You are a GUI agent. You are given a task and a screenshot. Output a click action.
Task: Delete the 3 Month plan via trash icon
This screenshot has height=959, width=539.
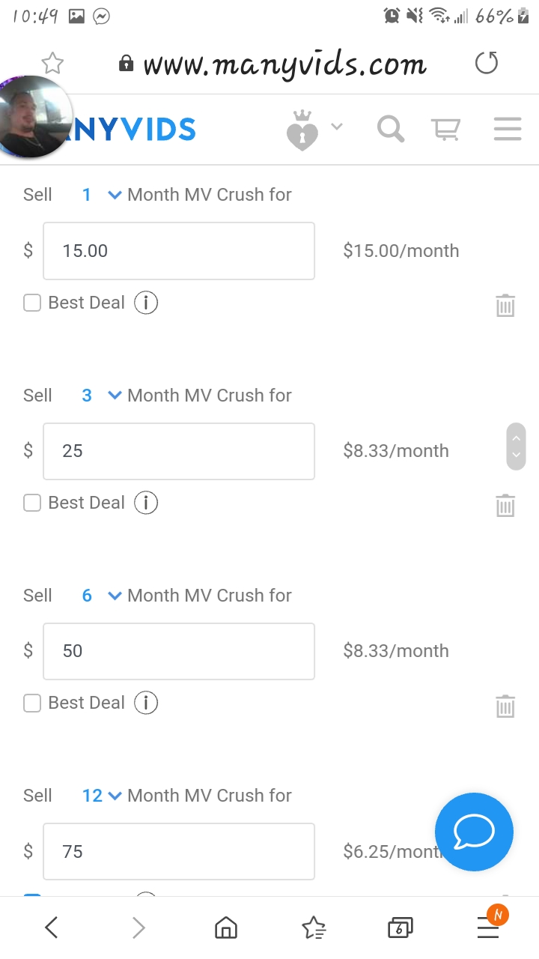[505, 505]
